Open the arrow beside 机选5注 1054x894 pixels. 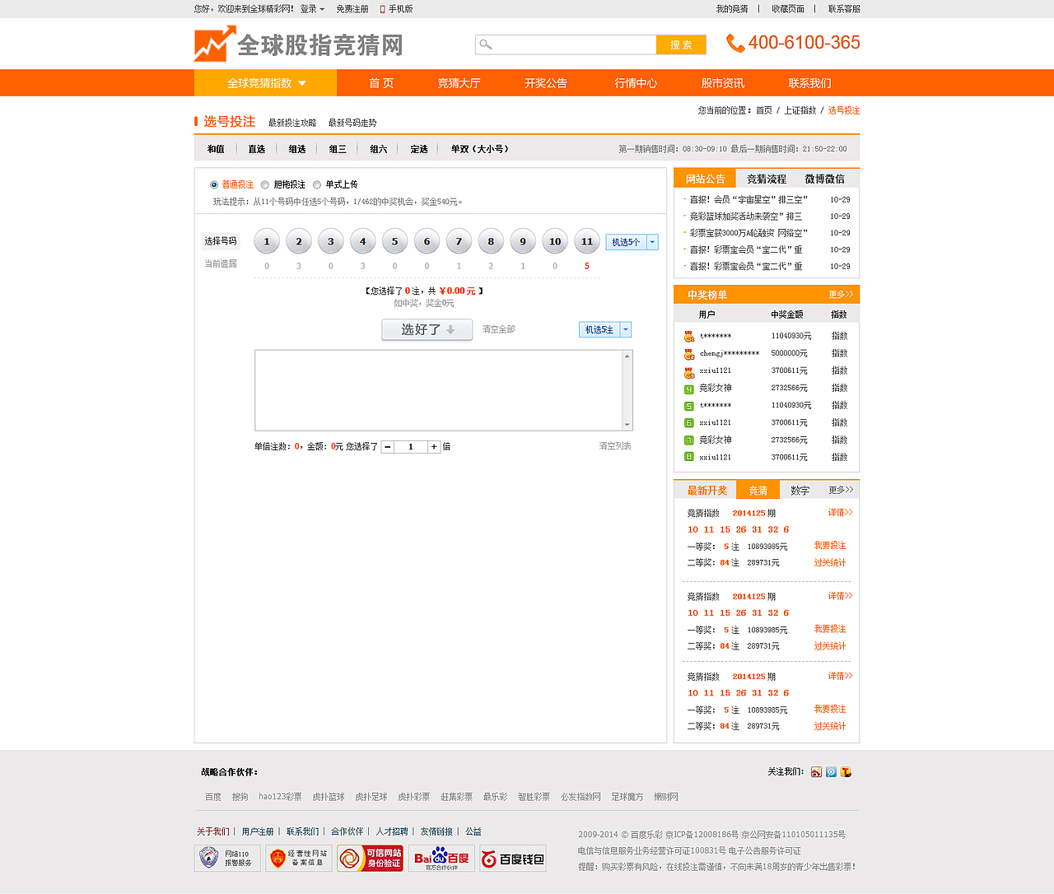pyautogui.click(x=626, y=329)
